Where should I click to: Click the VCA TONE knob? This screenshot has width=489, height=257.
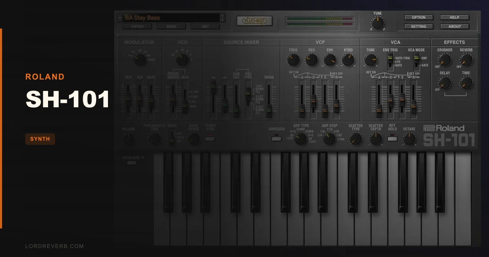point(370,60)
